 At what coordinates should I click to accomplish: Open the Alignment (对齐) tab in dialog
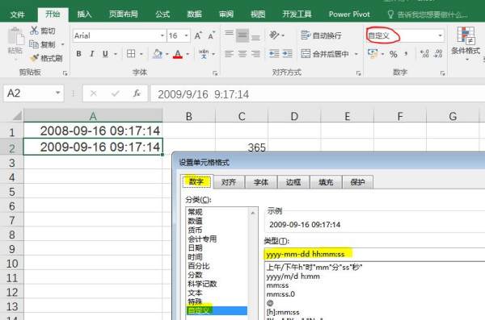(x=229, y=182)
